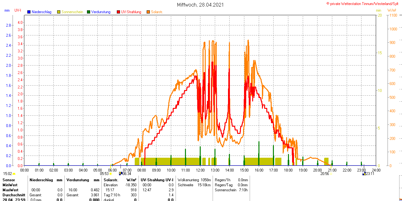
Task: Click the sunset icon next to 20:56
Action: (331, 174)
